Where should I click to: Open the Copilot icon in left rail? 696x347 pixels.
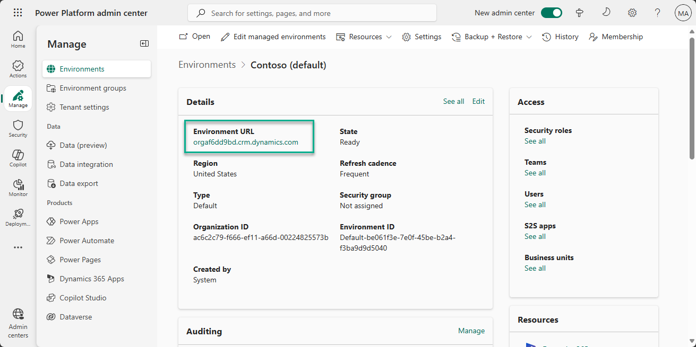(18, 158)
